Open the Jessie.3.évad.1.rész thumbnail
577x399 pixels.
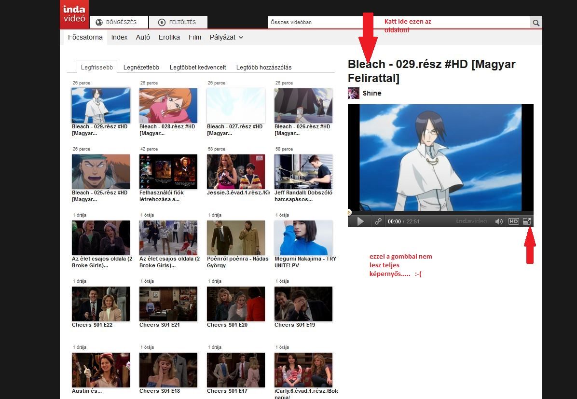[x=236, y=172]
